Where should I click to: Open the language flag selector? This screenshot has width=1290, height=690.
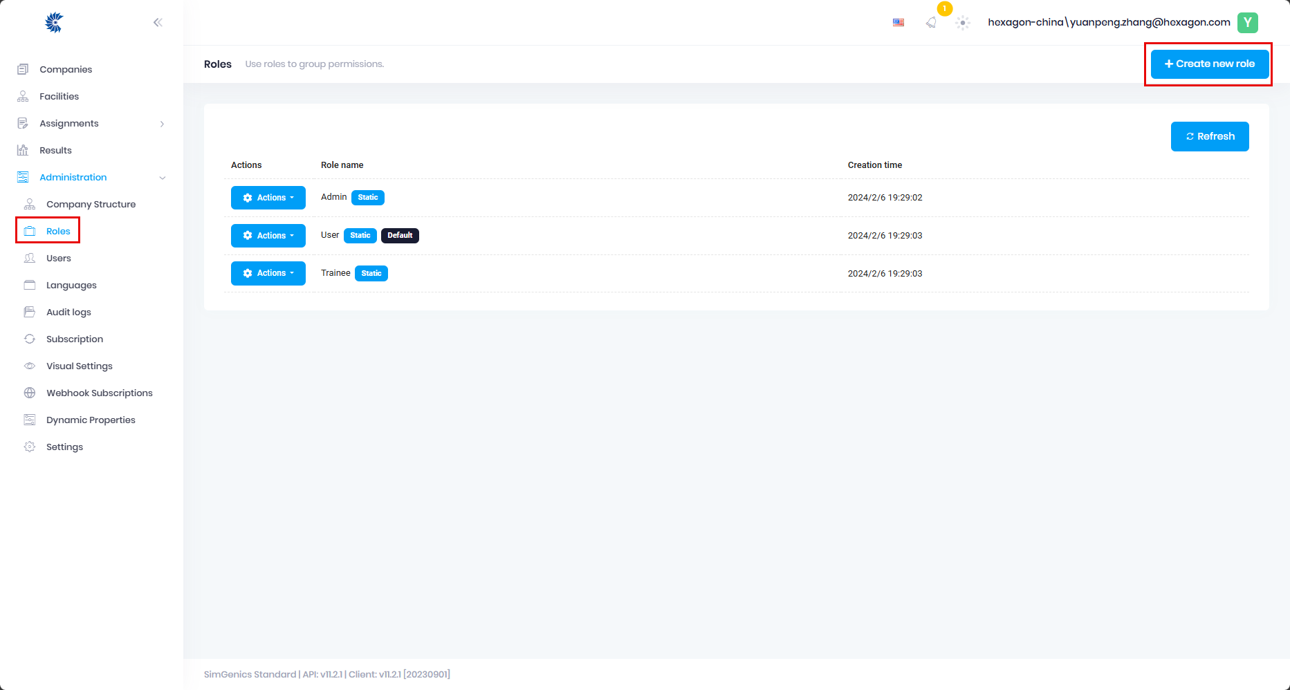[899, 23]
